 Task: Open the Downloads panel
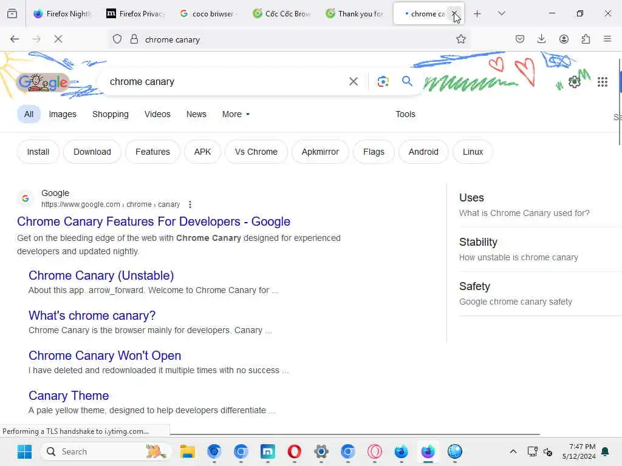coord(541,39)
